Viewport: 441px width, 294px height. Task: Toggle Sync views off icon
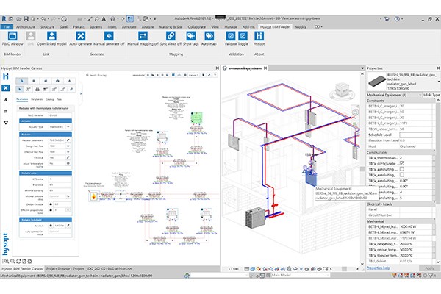[x=171, y=36]
